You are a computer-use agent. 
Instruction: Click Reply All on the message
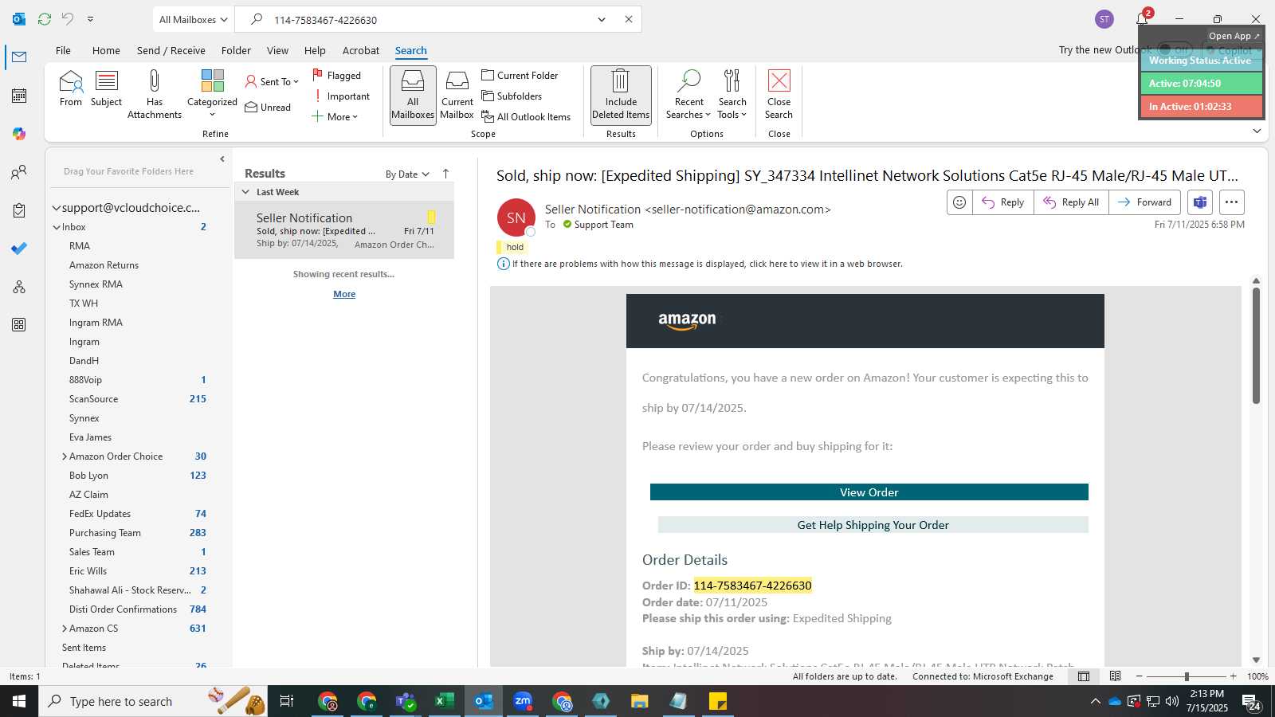[x=1071, y=202]
